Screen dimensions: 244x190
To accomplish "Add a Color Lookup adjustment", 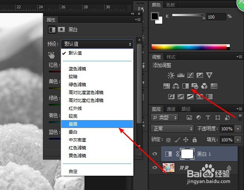I will click(214, 86).
